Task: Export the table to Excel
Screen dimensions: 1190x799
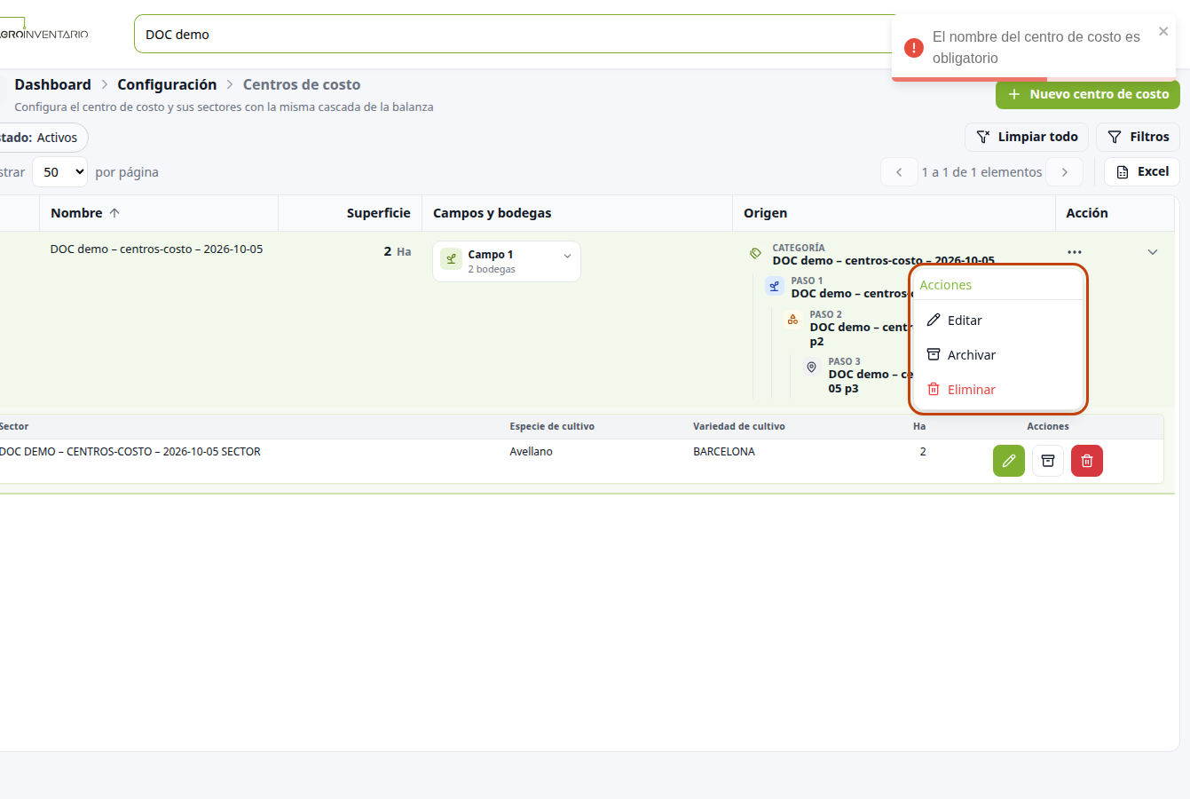Action: tap(1142, 171)
